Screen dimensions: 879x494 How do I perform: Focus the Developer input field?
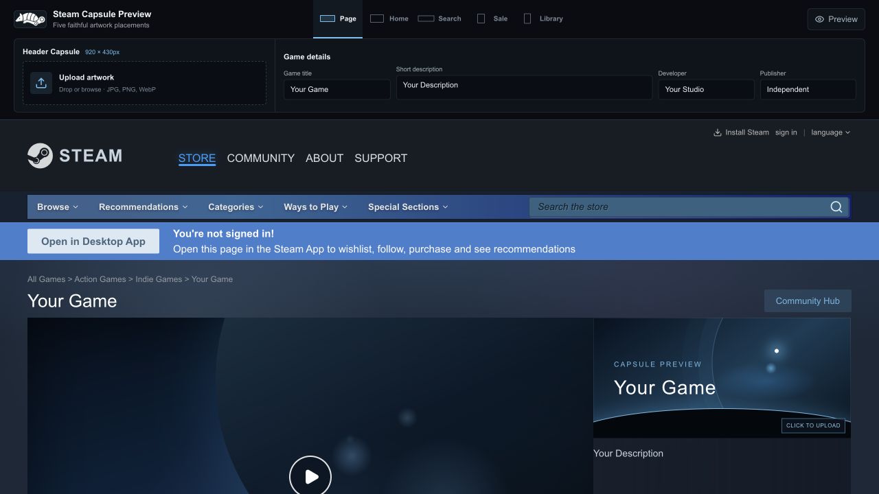(706, 89)
